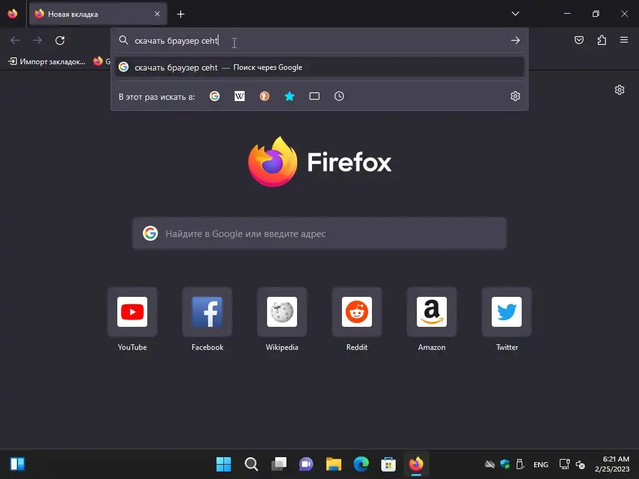The image size is (639, 479).
Task: Click the OneDrive cloud tray icon
Action: (489, 464)
